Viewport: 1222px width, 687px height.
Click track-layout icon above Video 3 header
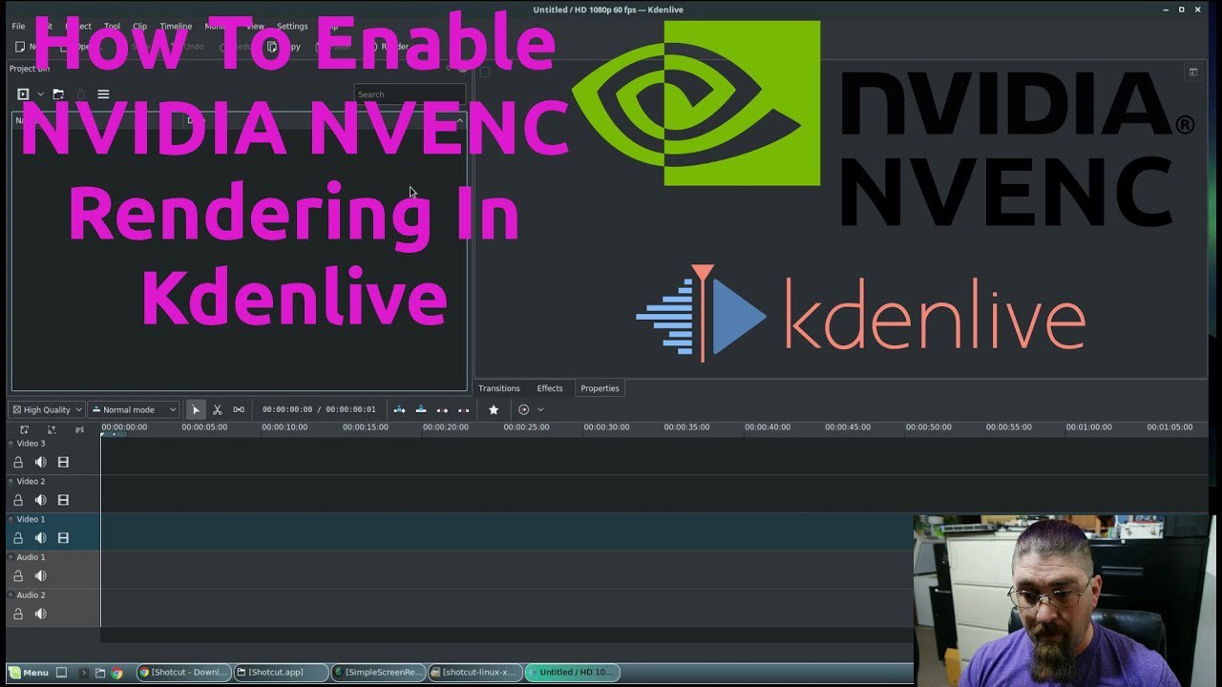click(24, 429)
